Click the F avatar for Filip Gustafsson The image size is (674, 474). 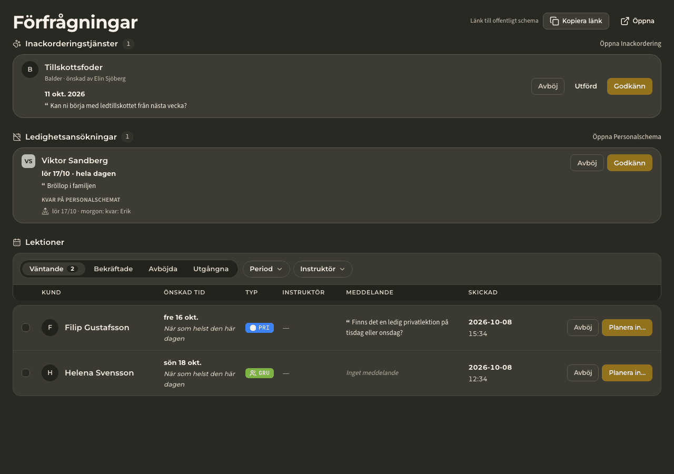click(50, 328)
